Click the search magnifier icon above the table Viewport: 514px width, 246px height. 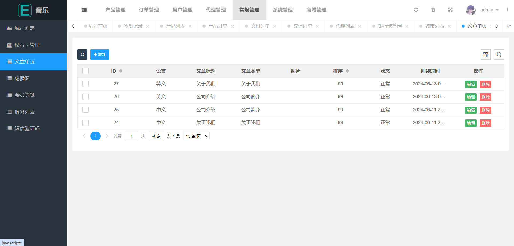tap(499, 54)
